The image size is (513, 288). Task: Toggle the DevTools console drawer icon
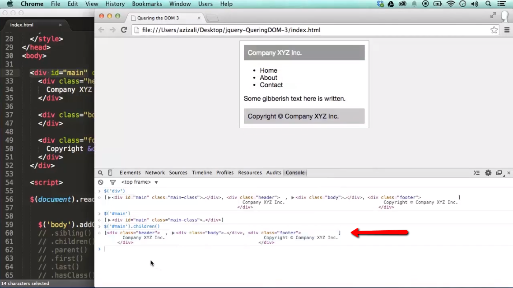click(x=477, y=172)
